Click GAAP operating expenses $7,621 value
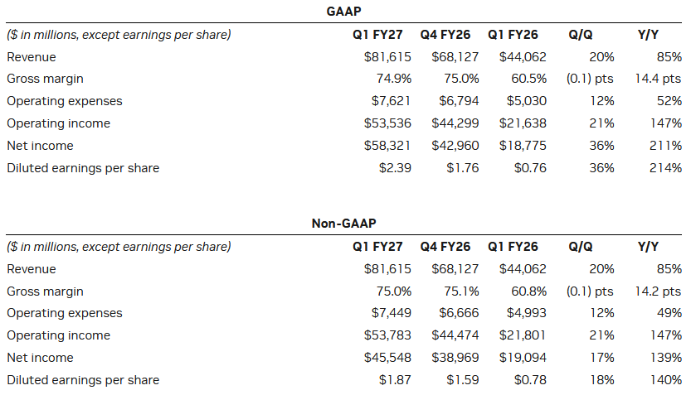Screen dimensions: 691x395 click(391, 101)
